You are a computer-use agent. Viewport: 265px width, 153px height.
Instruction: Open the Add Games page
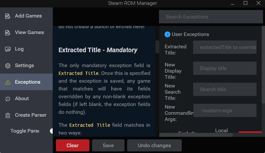click(26, 16)
